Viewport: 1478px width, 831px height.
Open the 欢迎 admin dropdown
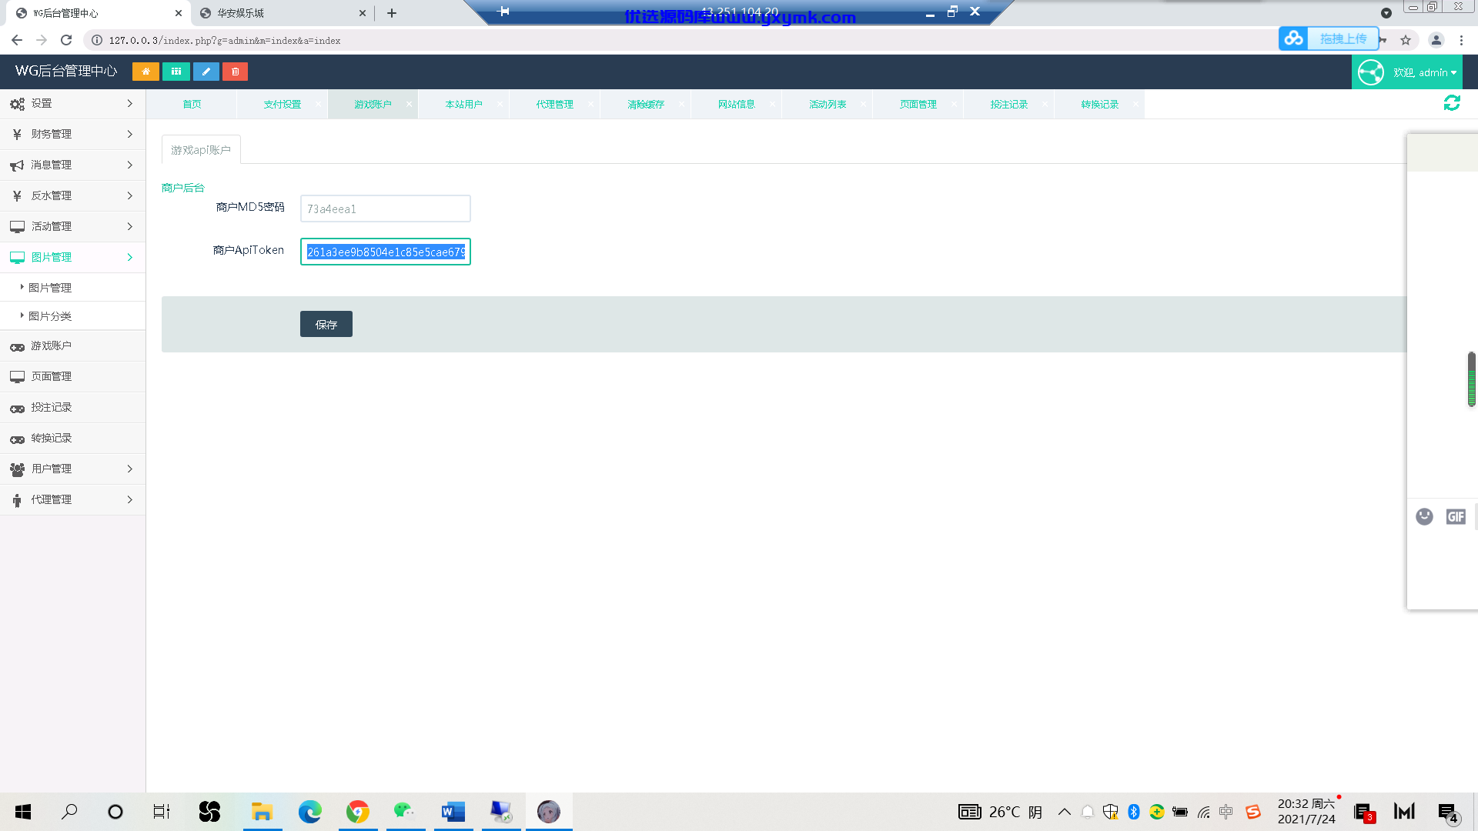point(1407,72)
